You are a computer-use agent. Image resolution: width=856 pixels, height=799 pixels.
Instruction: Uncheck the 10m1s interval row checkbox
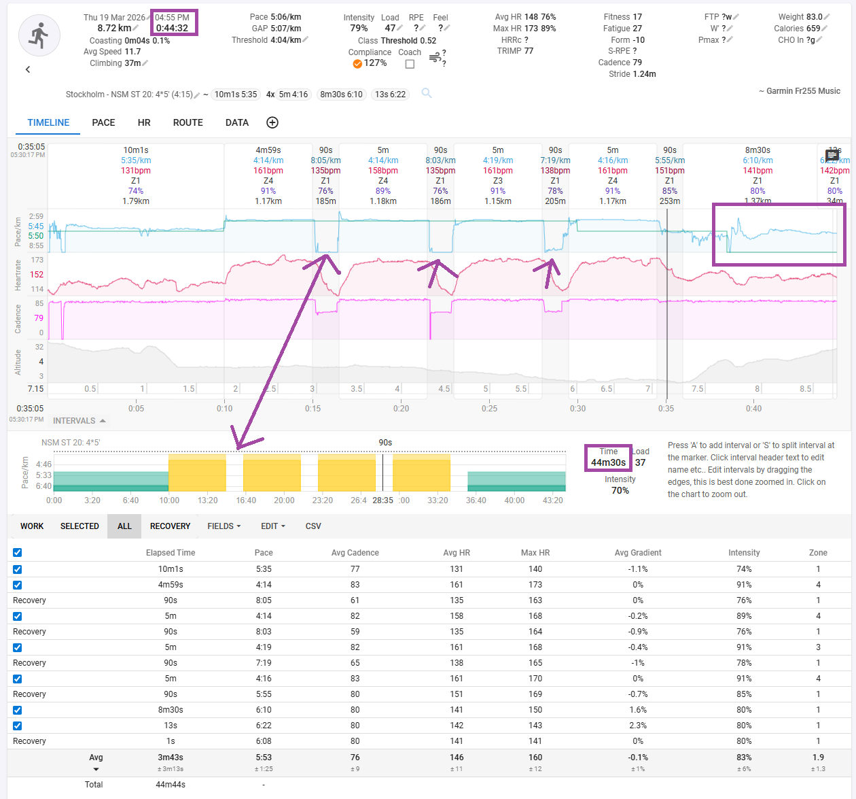point(18,569)
